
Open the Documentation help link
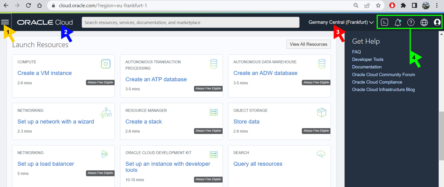tap(367, 67)
